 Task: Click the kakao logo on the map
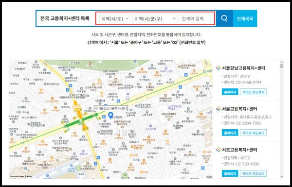pos(29,176)
